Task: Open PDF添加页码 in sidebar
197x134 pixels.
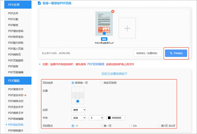Action: tap(16, 125)
